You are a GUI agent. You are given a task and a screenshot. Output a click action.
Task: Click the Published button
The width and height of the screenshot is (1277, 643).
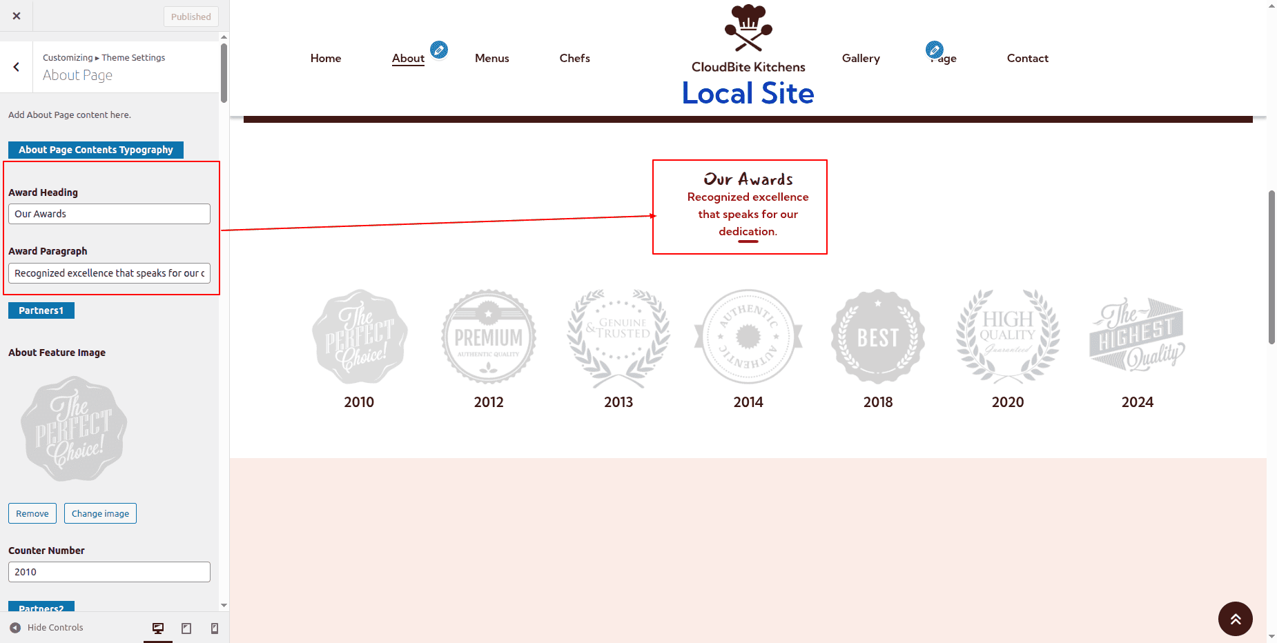(191, 17)
